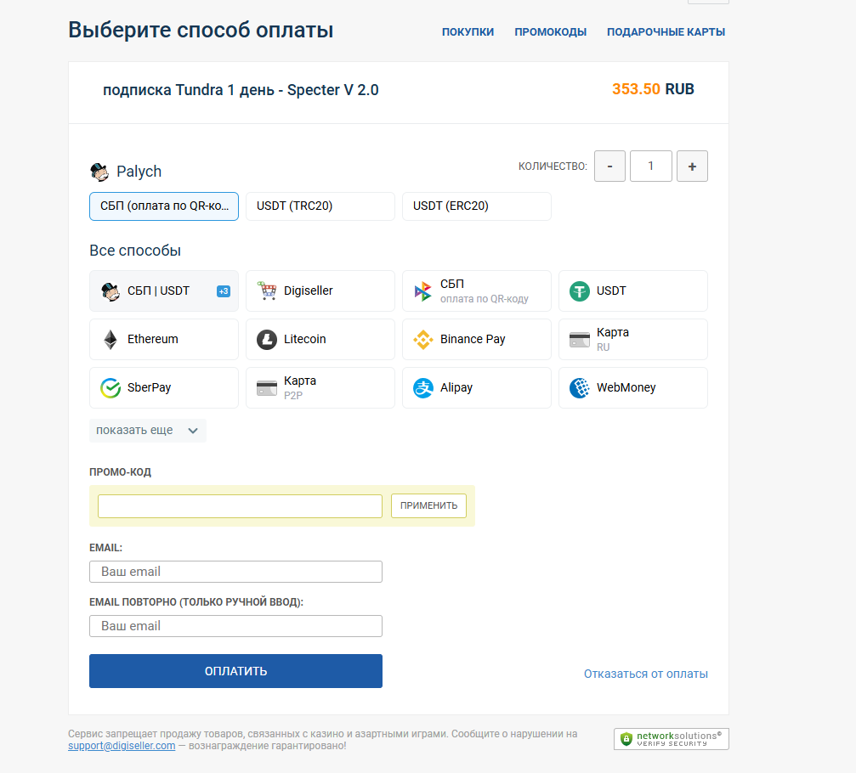Click the Palych mascot icon

(99, 172)
